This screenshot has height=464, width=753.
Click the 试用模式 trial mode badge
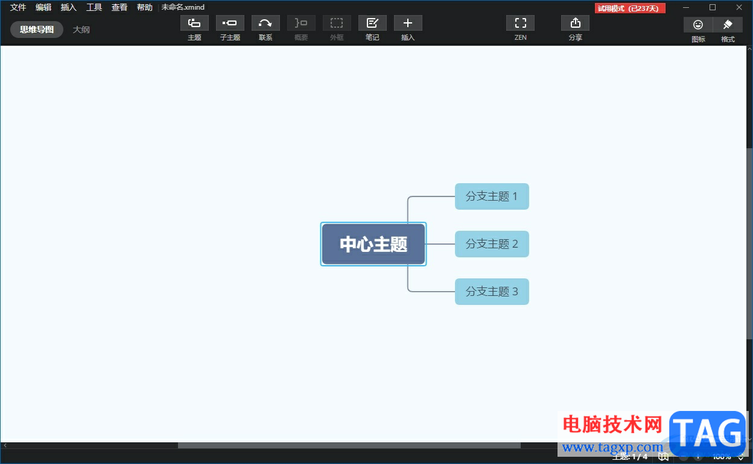630,8
